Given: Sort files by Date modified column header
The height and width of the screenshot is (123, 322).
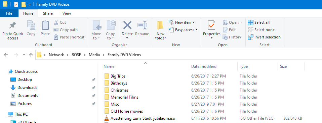Looking at the screenshot, I should [x=204, y=67].
